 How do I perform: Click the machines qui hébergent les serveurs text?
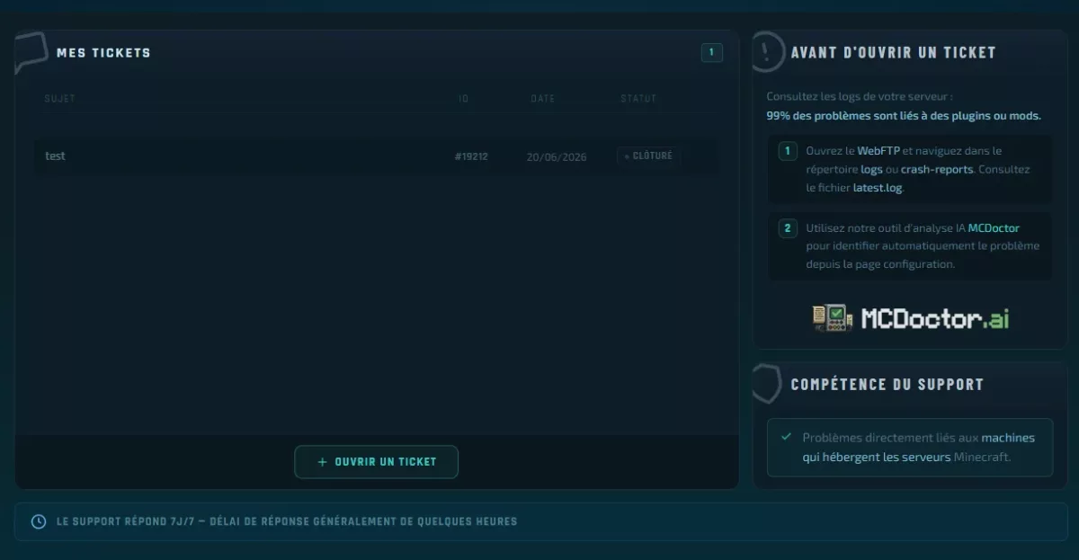[919, 448]
